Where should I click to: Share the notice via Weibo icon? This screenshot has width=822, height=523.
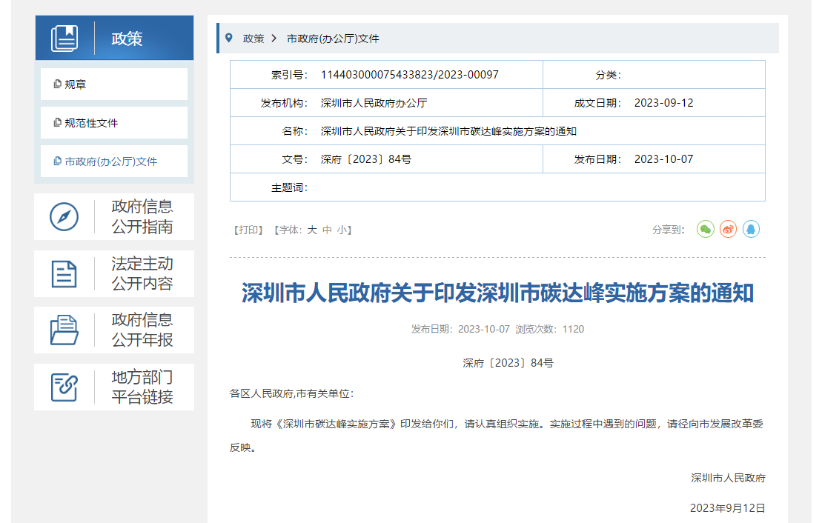(x=728, y=230)
